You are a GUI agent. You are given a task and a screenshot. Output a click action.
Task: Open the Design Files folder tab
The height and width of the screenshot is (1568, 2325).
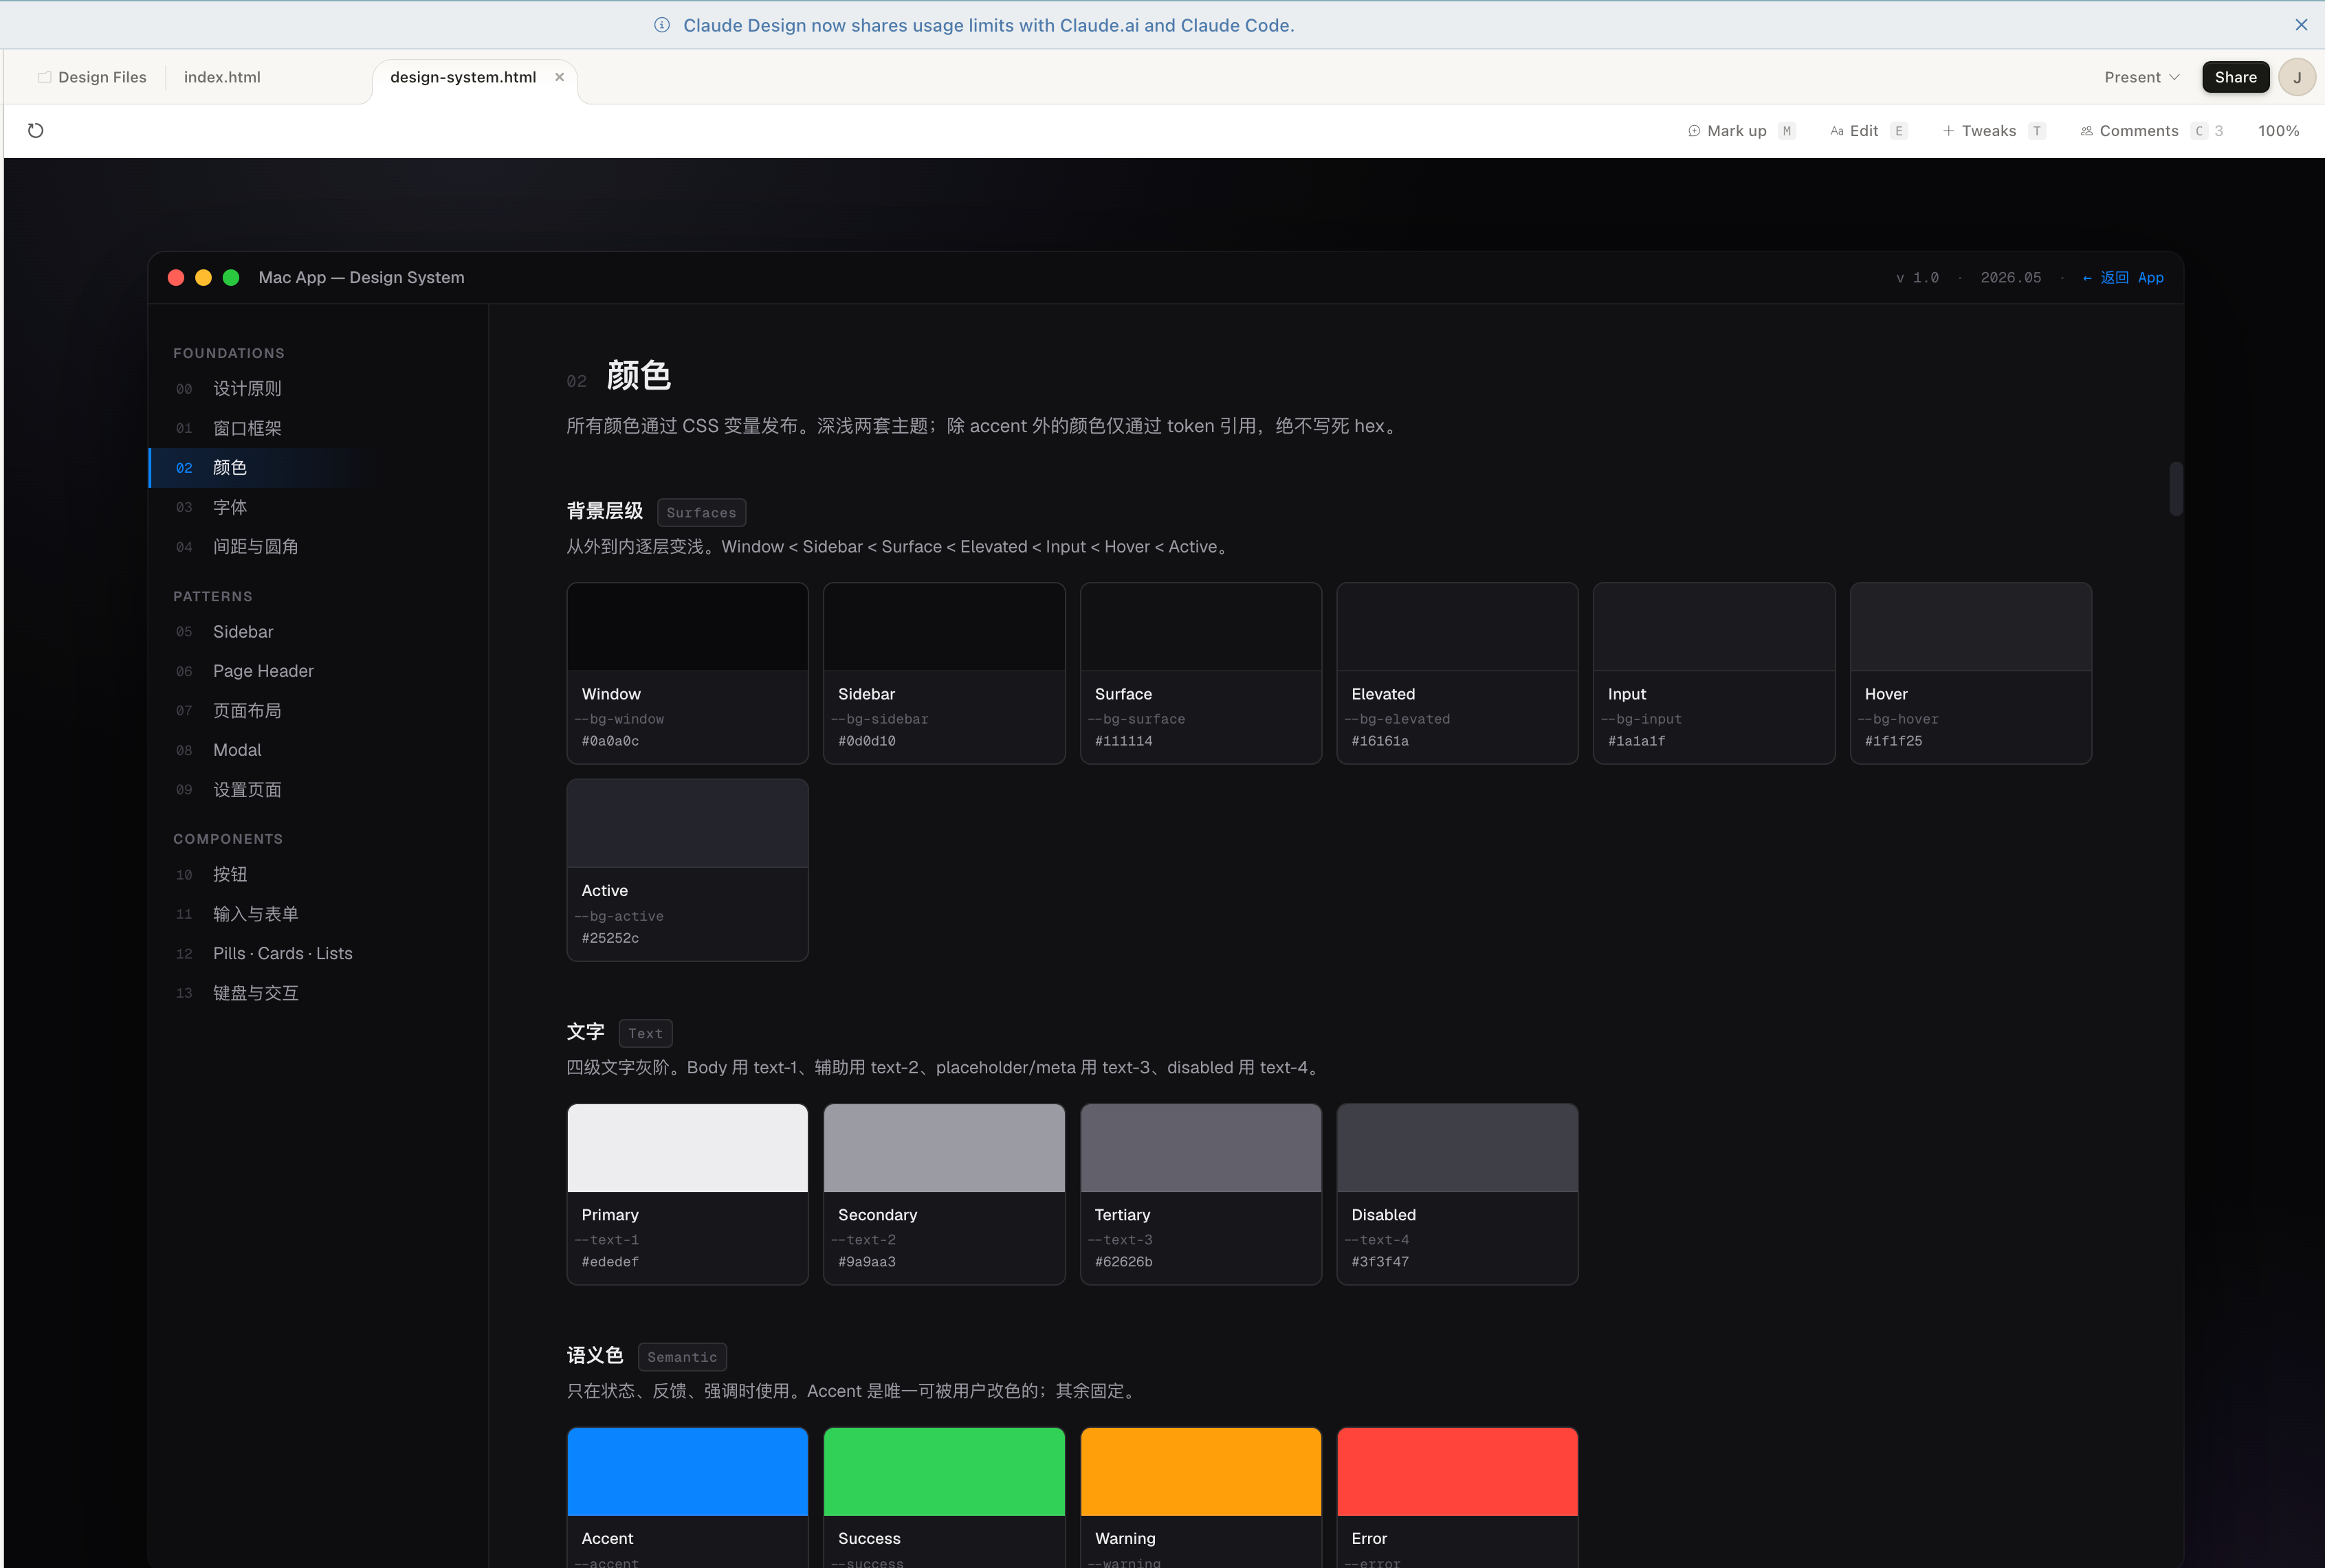coord(92,77)
